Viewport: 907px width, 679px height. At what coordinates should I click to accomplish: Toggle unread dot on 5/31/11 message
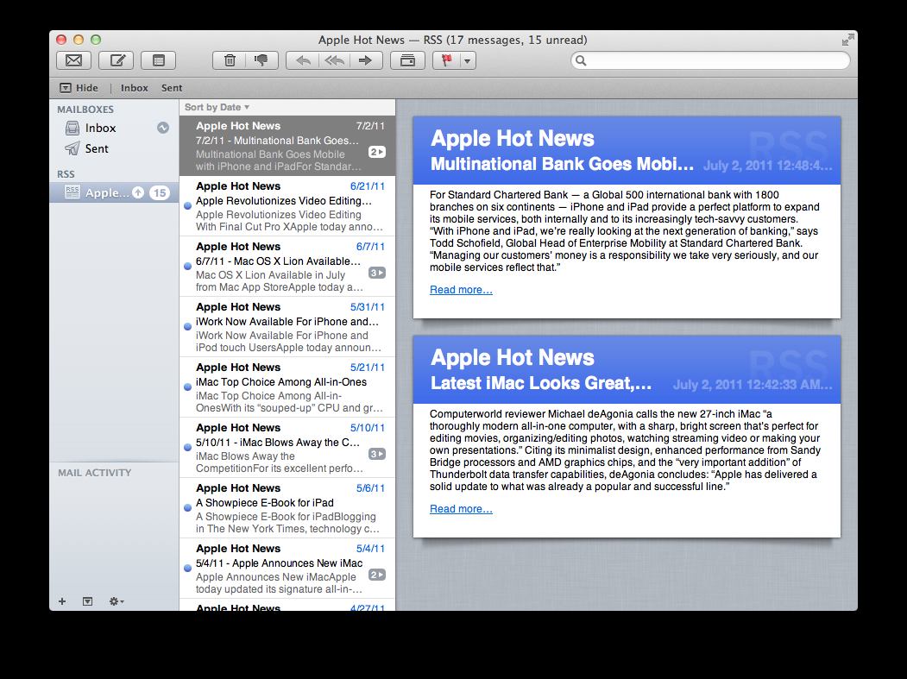click(x=187, y=327)
